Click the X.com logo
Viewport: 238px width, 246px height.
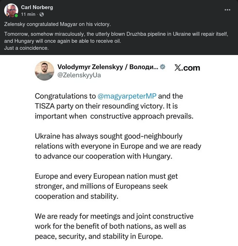(187, 68)
